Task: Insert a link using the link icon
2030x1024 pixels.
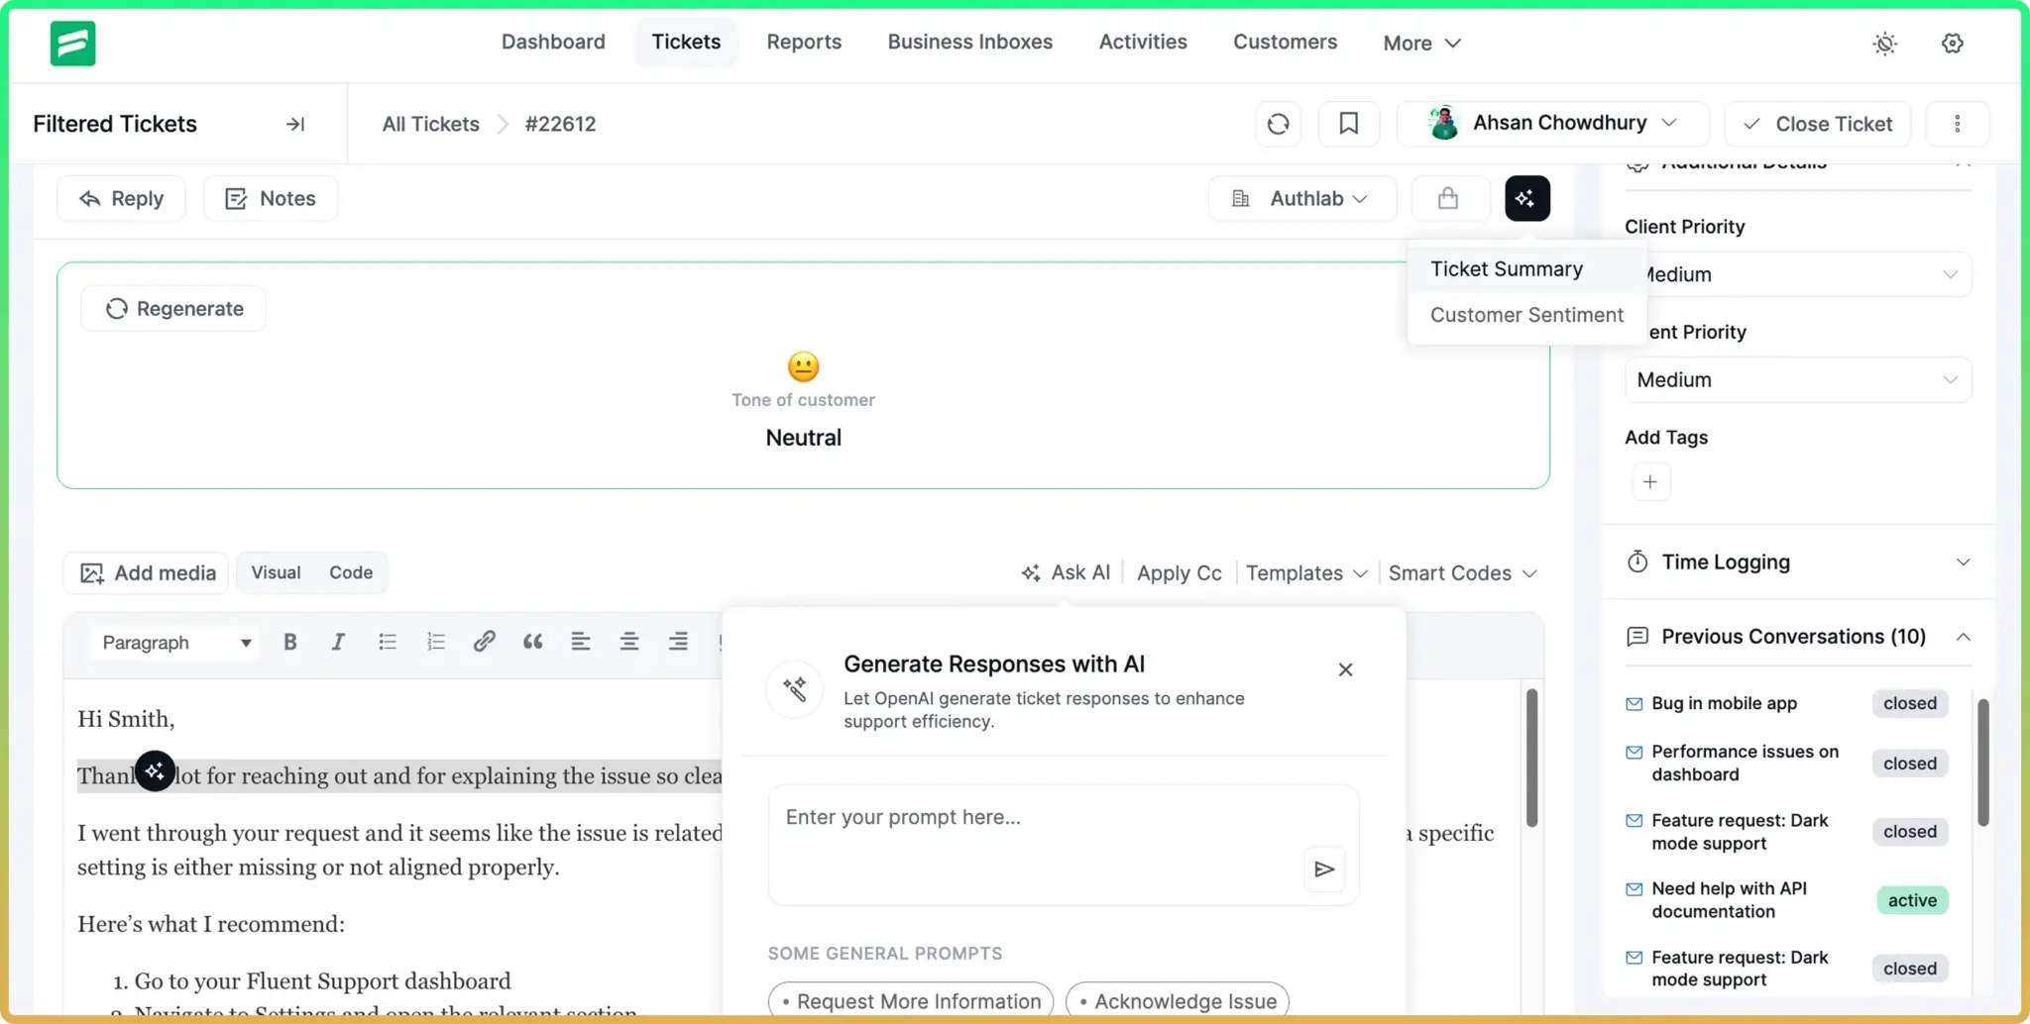Action: coord(485,642)
